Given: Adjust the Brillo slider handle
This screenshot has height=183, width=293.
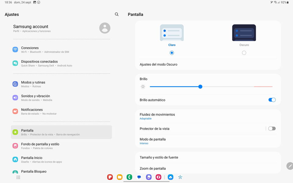Looking at the screenshot, I should 200,87.
